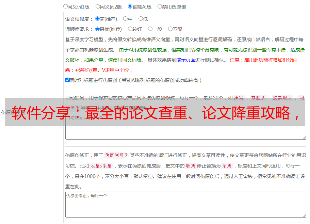Set 通顺度要求 to 最优(推荐)
This screenshot has width=310, height=224.
click(x=97, y=29)
